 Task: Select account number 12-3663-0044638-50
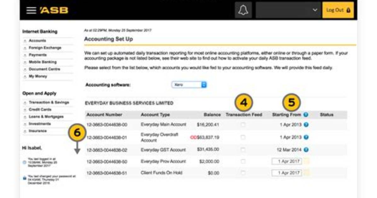click(x=107, y=161)
